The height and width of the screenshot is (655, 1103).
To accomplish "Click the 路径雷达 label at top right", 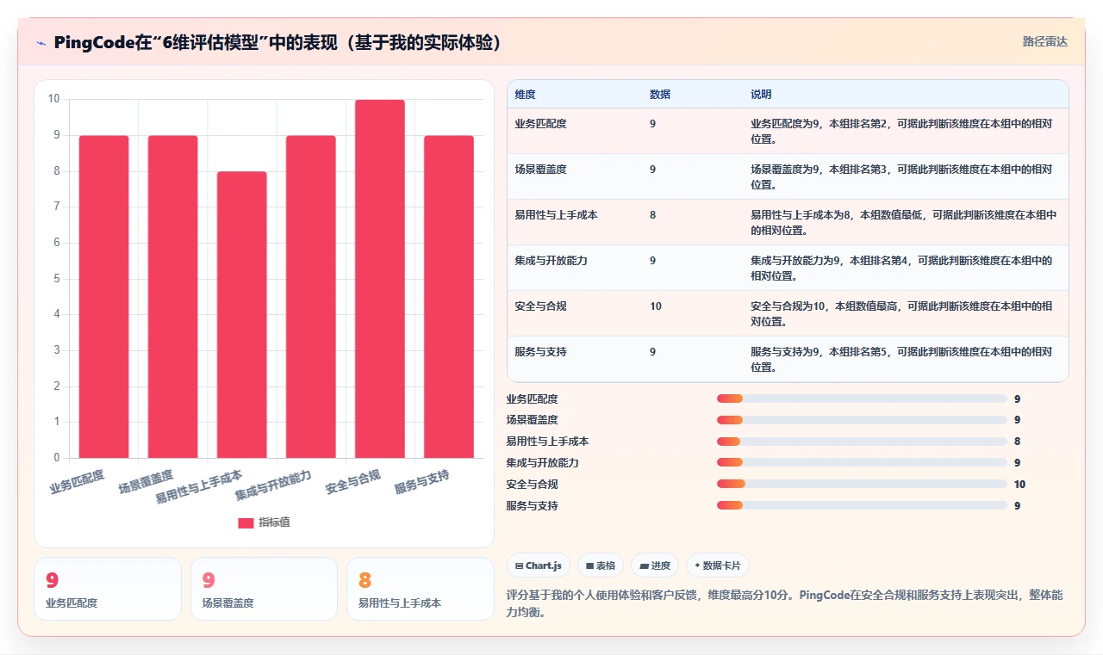I will point(1044,41).
